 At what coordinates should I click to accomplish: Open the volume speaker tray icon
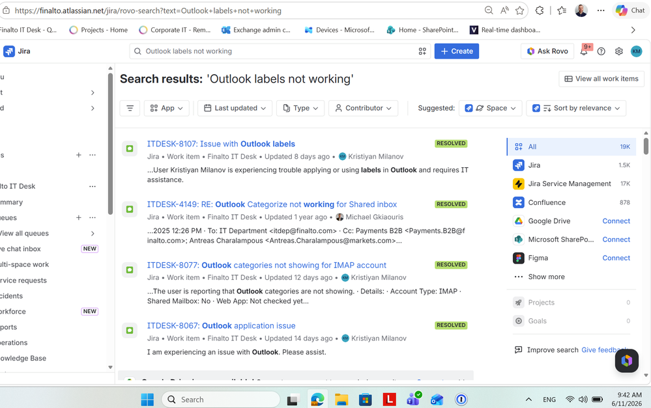(x=583, y=400)
